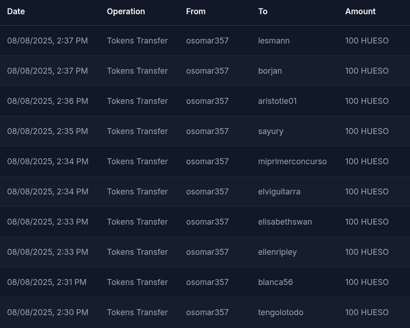Click the To column header
Viewport: 410px width, 328px height.
coord(263,11)
